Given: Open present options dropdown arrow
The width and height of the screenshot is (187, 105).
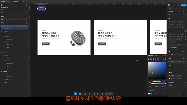Looking at the screenshot, I should pos(180,5).
